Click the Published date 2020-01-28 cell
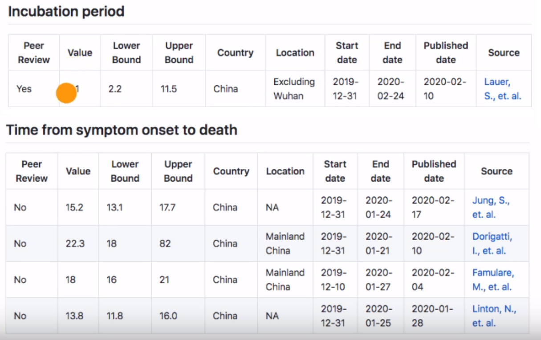Viewport: 541px width, 340px height. click(x=432, y=316)
